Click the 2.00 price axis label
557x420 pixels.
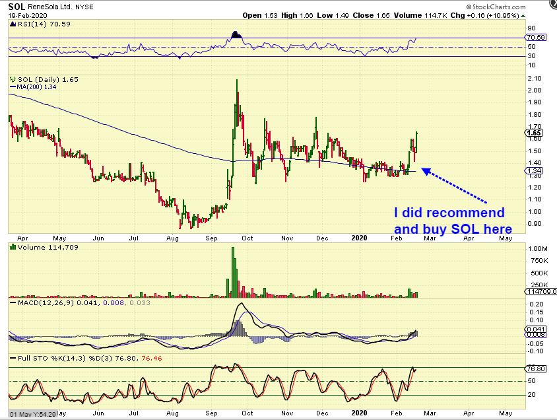535,90
